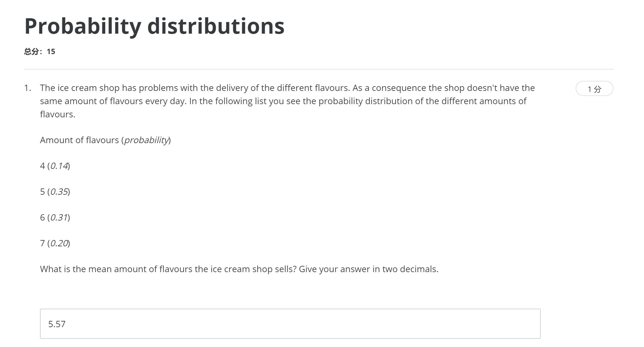The width and height of the screenshot is (644, 347).
Task: Click the question number "1."
Action: pos(28,88)
